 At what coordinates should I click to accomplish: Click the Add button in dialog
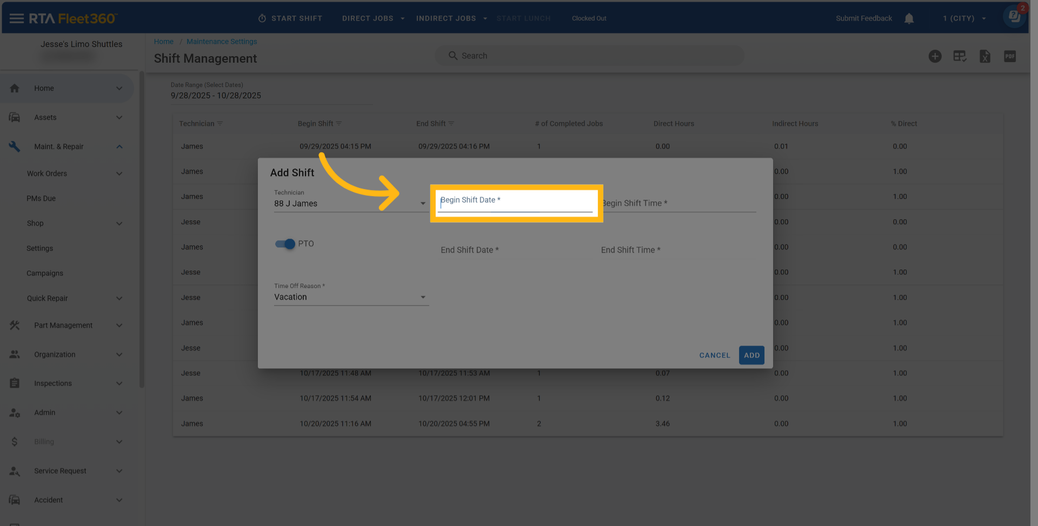751,355
